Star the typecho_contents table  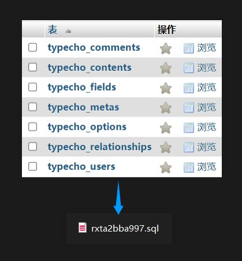[166, 68]
